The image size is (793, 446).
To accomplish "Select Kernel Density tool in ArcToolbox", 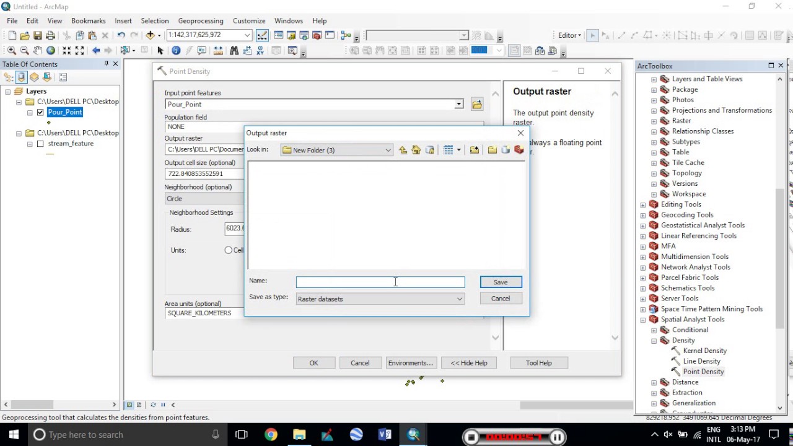I will pos(704,351).
